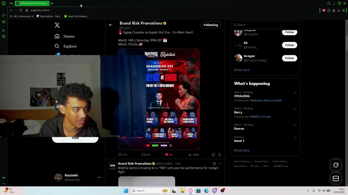Click the X search field

click(x=266, y=25)
